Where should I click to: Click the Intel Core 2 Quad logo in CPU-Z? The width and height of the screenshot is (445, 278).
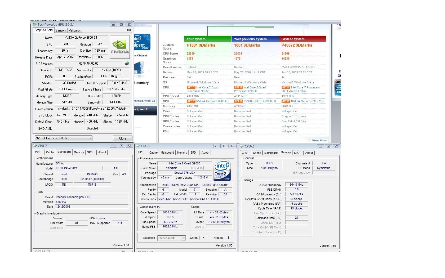222,170
